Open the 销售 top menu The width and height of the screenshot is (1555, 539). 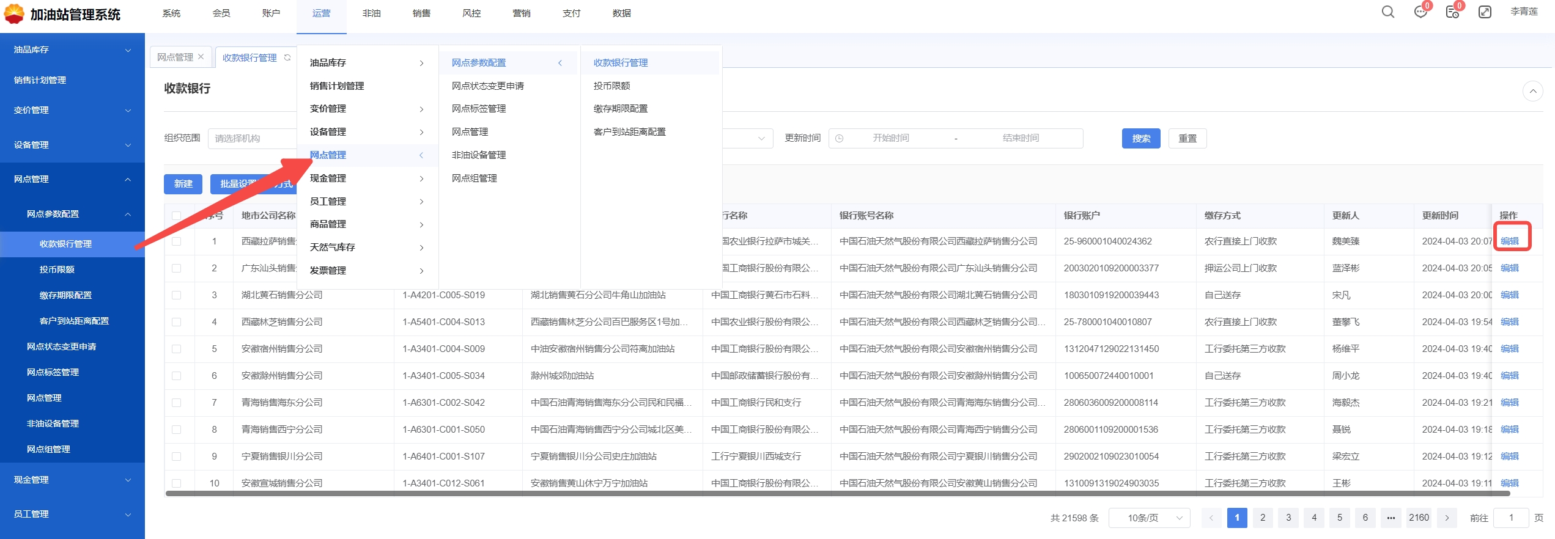[421, 13]
